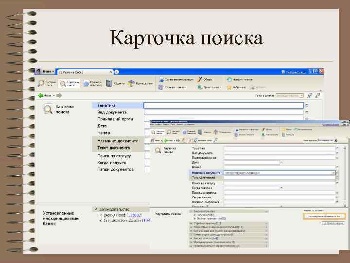Click selection icon right of Тематика field
Screen dimensions: 350x263
tap(307, 105)
